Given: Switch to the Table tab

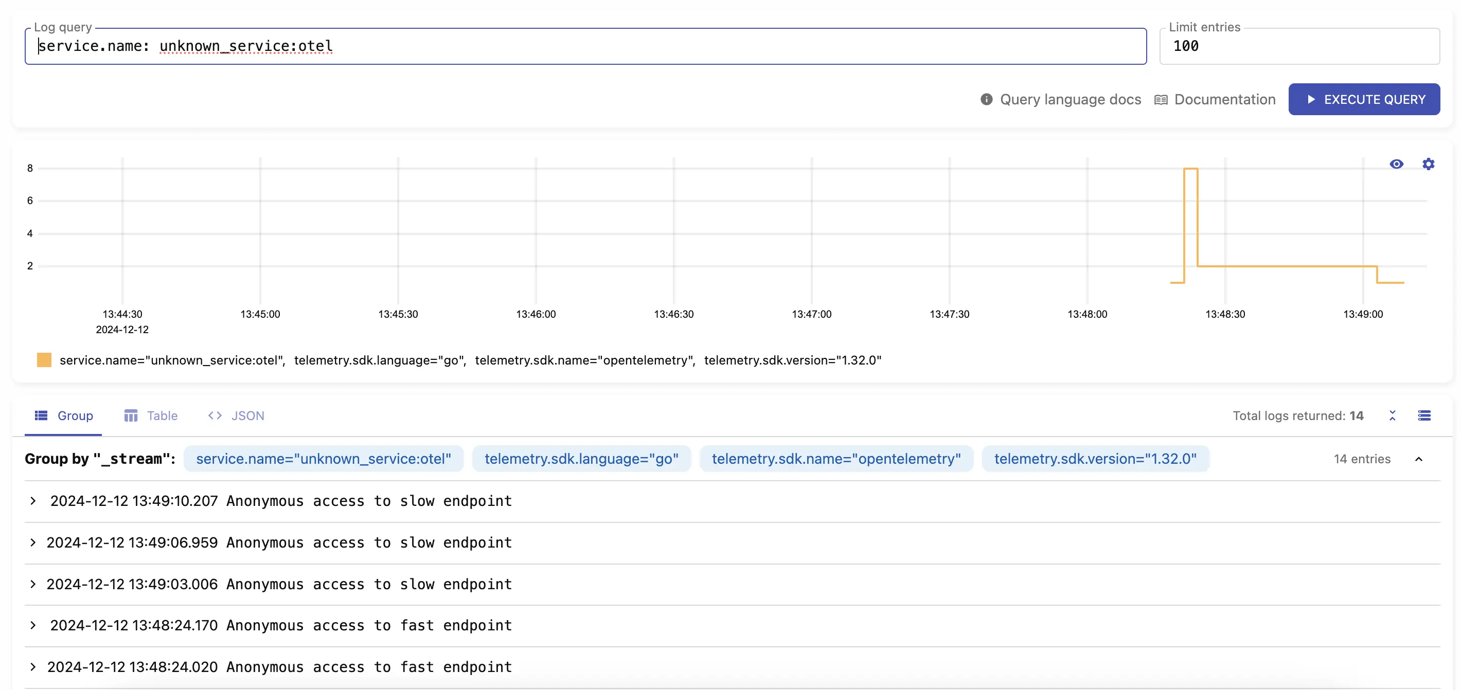Looking at the screenshot, I should tap(162, 415).
